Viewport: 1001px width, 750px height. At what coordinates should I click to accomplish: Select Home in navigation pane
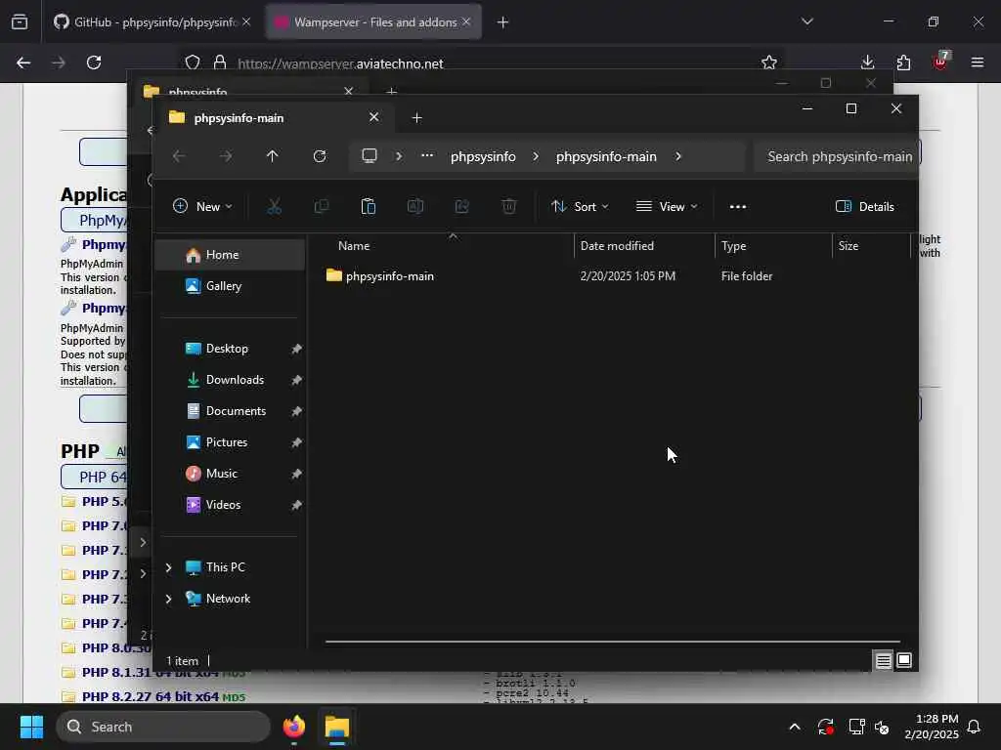pyautogui.click(x=230, y=255)
